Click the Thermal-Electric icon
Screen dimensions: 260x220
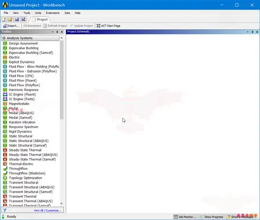(x=5, y=164)
